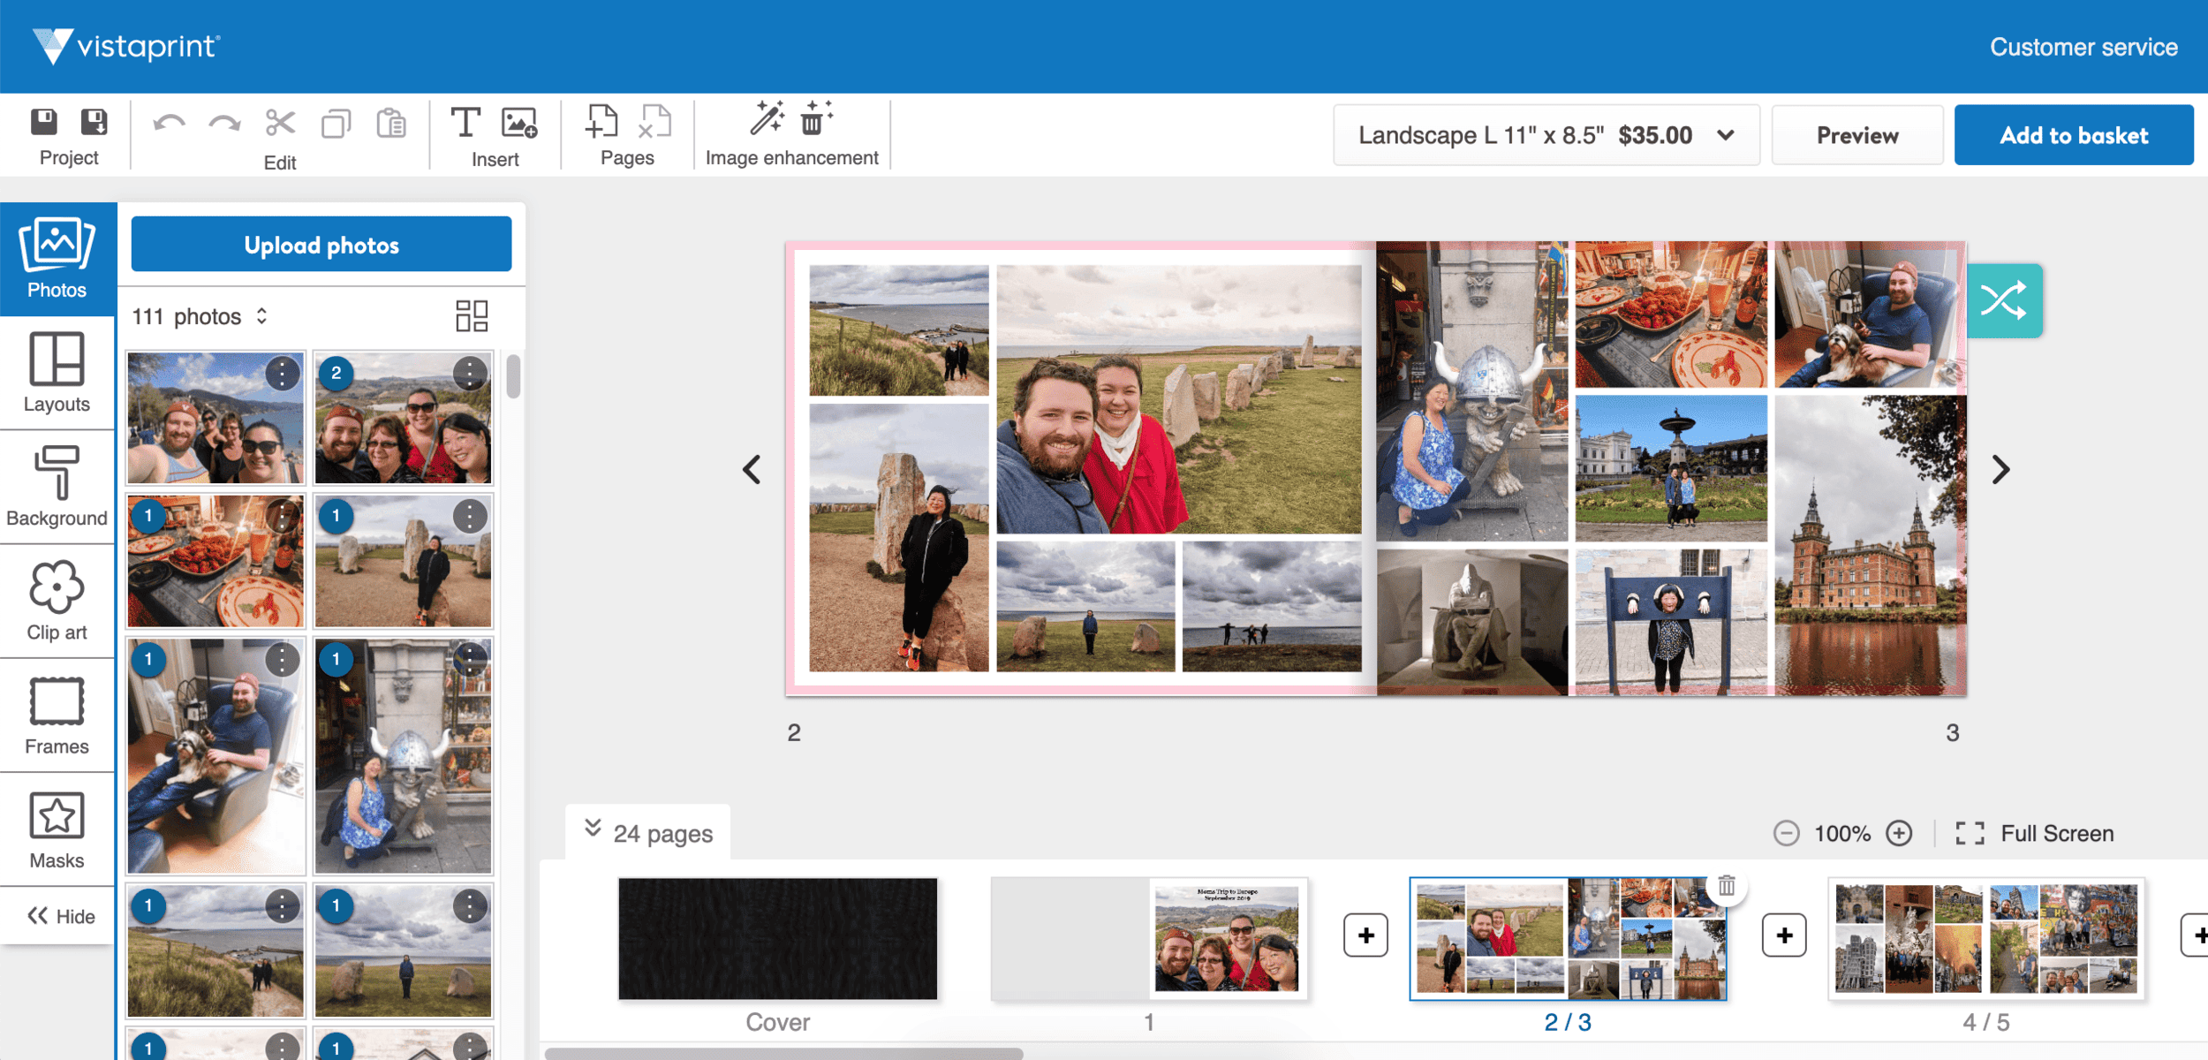Enter Full Screen mode
Image resolution: width=2208 pixels, height=1060 pixels.
point(2035,833)
